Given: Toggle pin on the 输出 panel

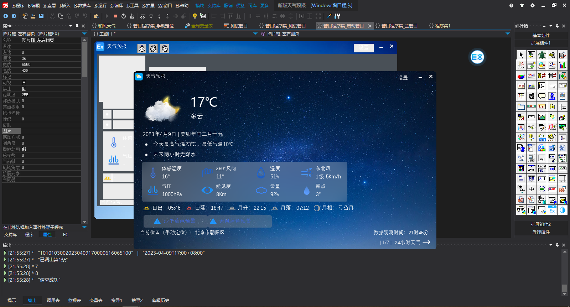Looking at the screenshot, I should pos(557,245).
